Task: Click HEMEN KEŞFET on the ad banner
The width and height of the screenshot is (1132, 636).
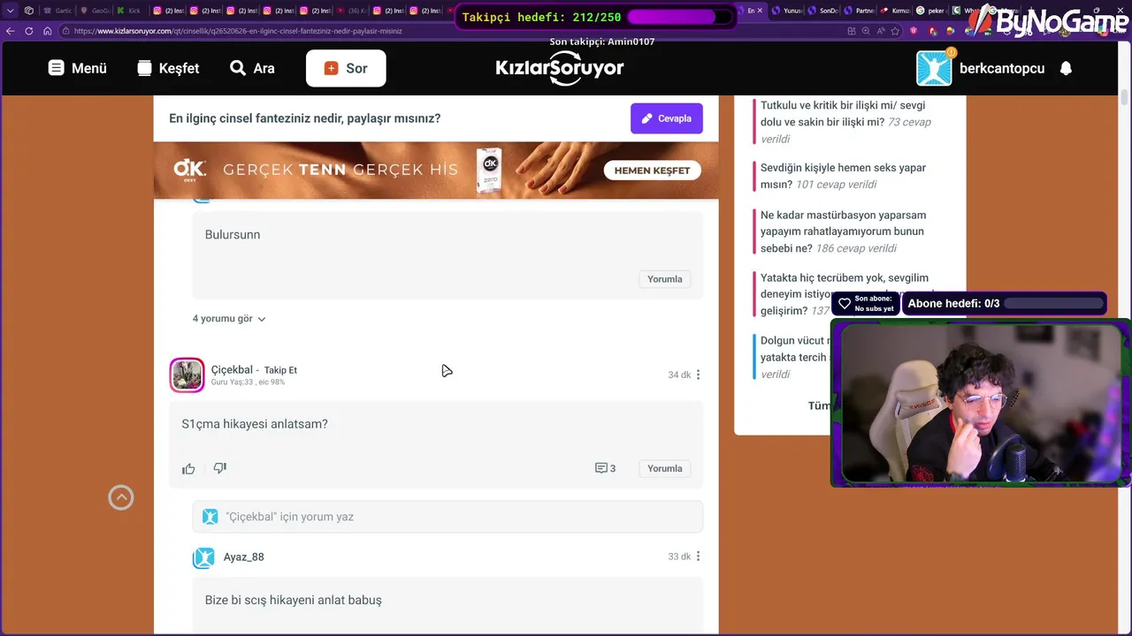Action: [653, 170]
